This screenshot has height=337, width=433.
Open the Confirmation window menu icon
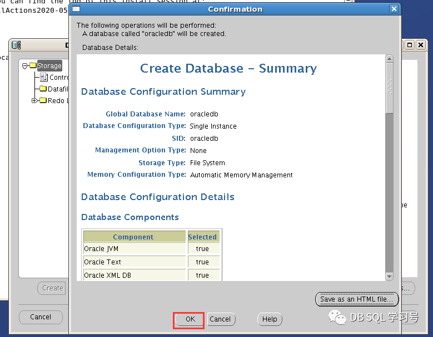[76, 9]
